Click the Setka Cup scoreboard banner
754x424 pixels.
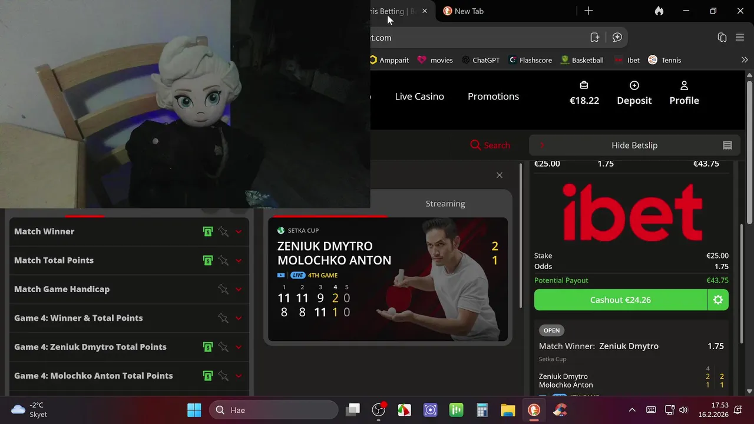[x=388, y=279]
